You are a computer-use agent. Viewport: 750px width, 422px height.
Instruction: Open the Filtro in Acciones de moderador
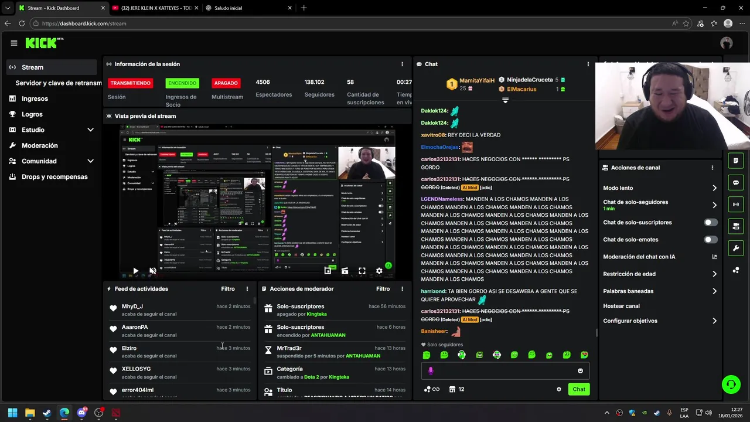(x=383, y=289)
